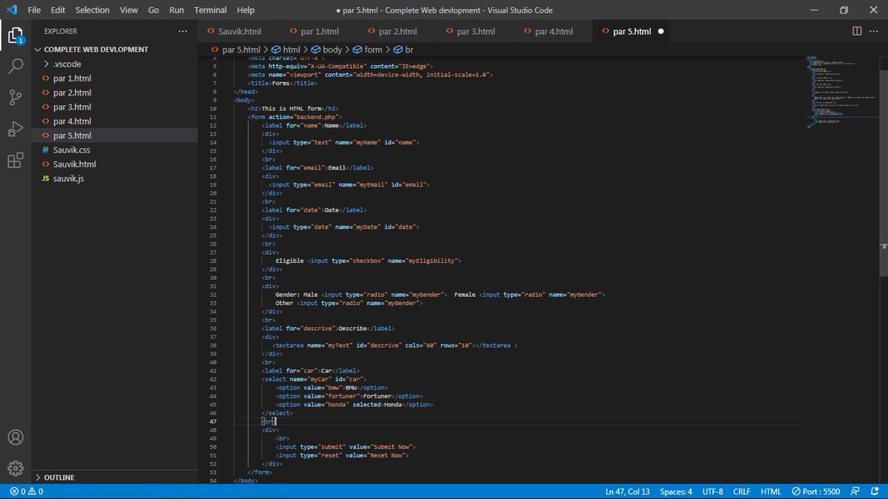Click the breadcrumb file icon for par 5.html

click(x=215, y=50)
